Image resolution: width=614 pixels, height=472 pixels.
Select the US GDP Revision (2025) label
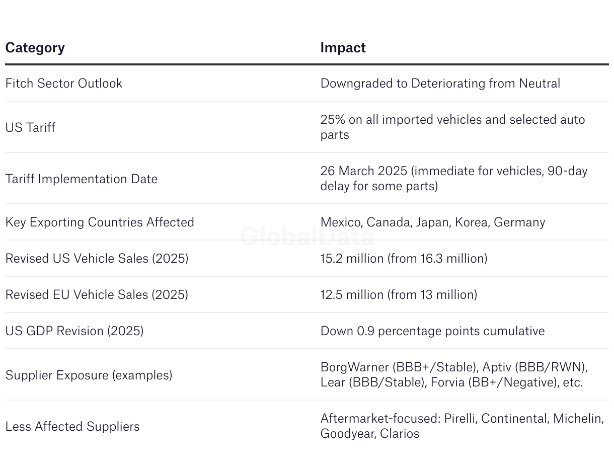pos(74,331)
